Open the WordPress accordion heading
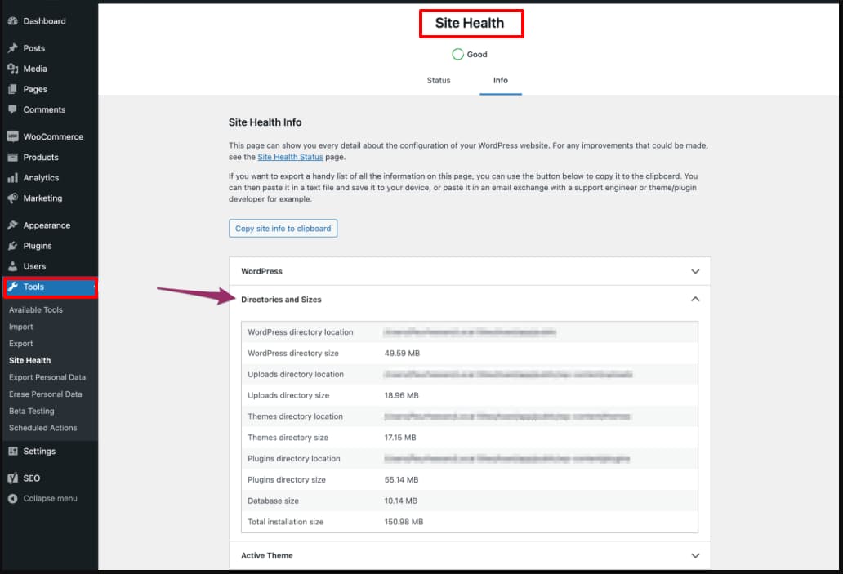This screenshot has width=843, height=574. point(262,271)
